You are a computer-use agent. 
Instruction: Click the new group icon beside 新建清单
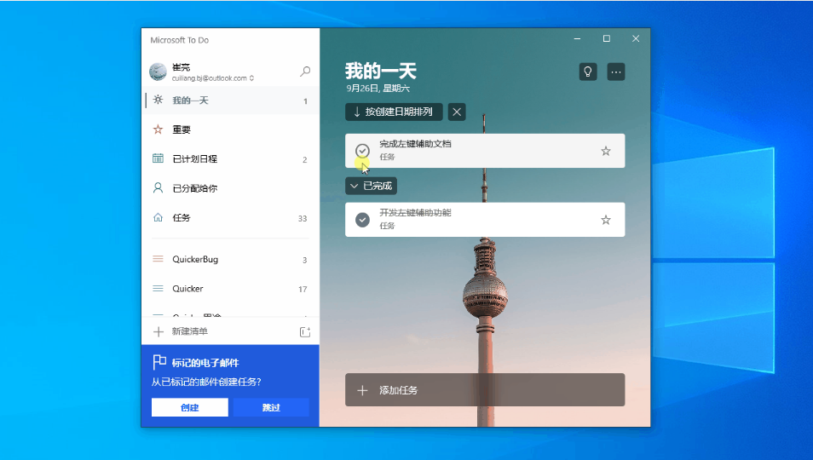pos(305,331)
